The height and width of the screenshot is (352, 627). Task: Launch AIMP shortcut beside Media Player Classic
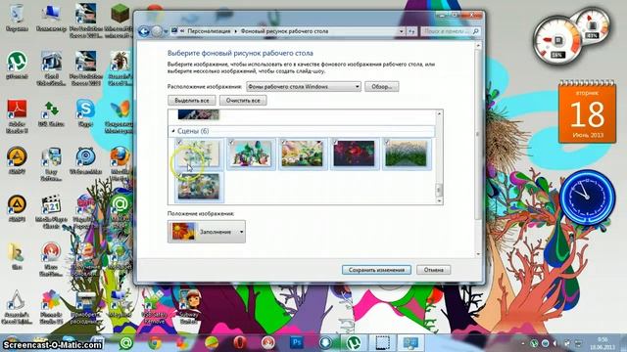pyautogui.click(x=17, y=207)
